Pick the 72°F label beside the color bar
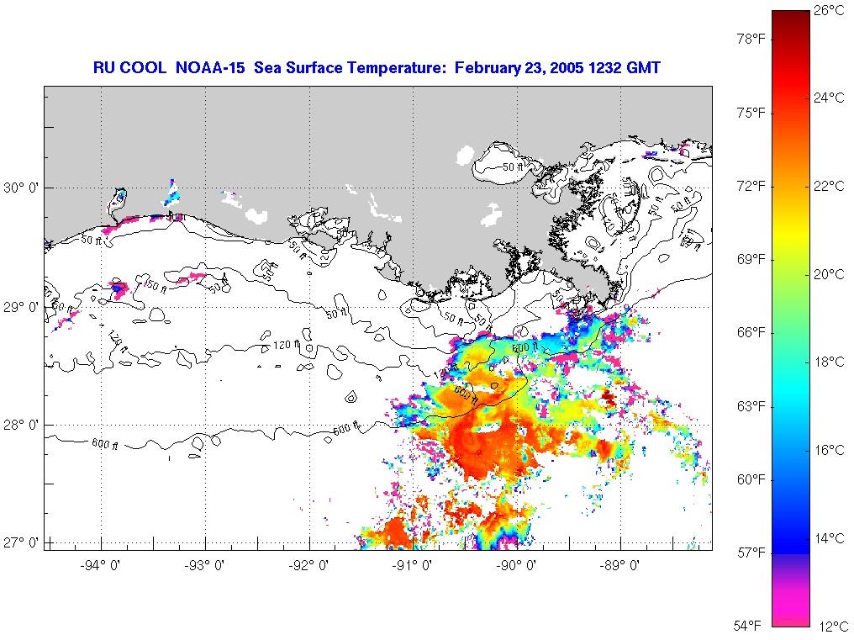The image size is (854, 640). click(751, 186)
